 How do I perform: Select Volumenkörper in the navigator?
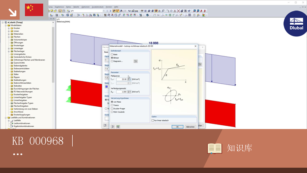point(20,40)
